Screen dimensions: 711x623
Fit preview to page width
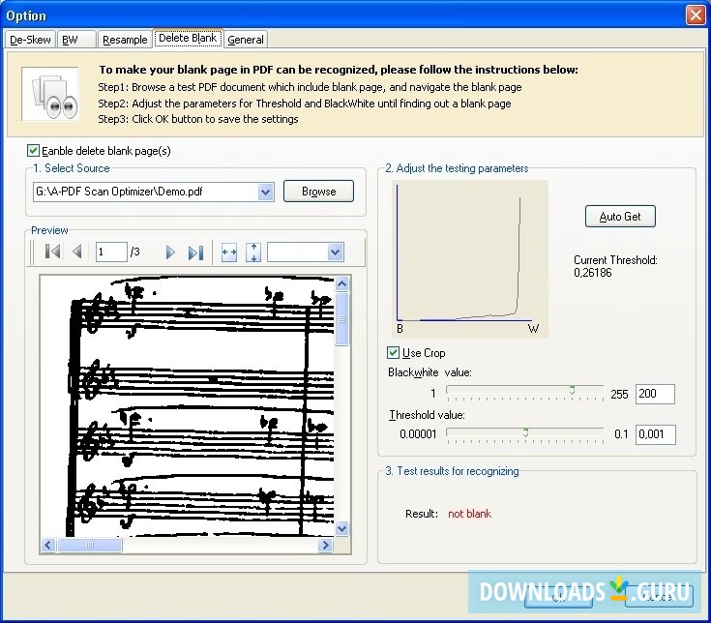pos(229,252)
